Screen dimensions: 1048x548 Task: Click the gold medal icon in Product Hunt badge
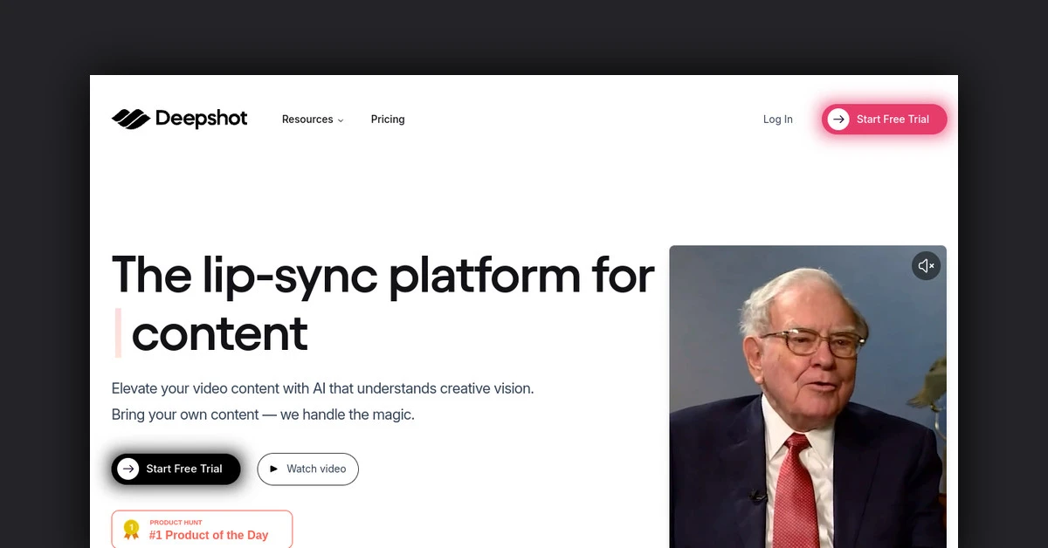point(132,529)
